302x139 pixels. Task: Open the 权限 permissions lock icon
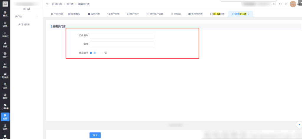coord(5,136)
